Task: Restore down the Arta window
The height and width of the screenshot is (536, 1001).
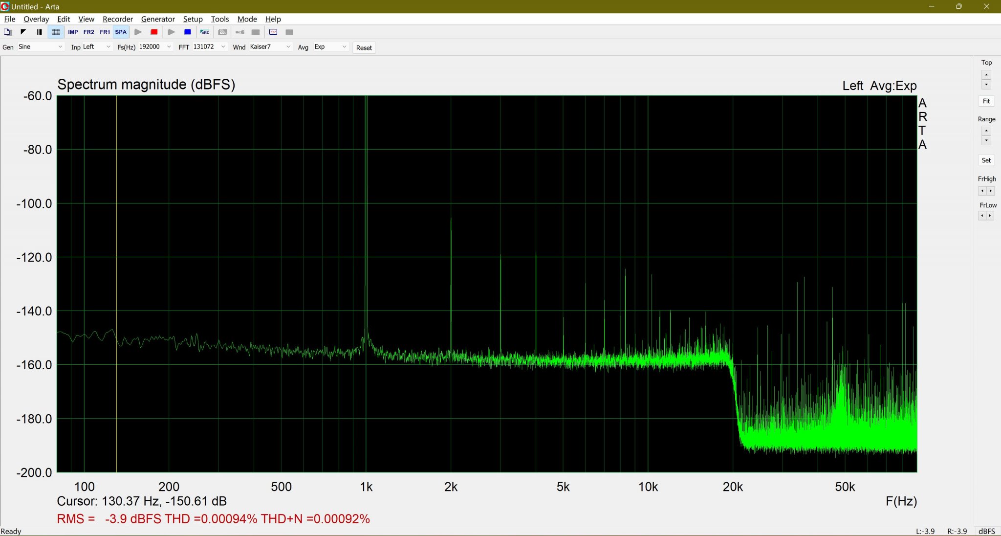Action: pos(958,6)
